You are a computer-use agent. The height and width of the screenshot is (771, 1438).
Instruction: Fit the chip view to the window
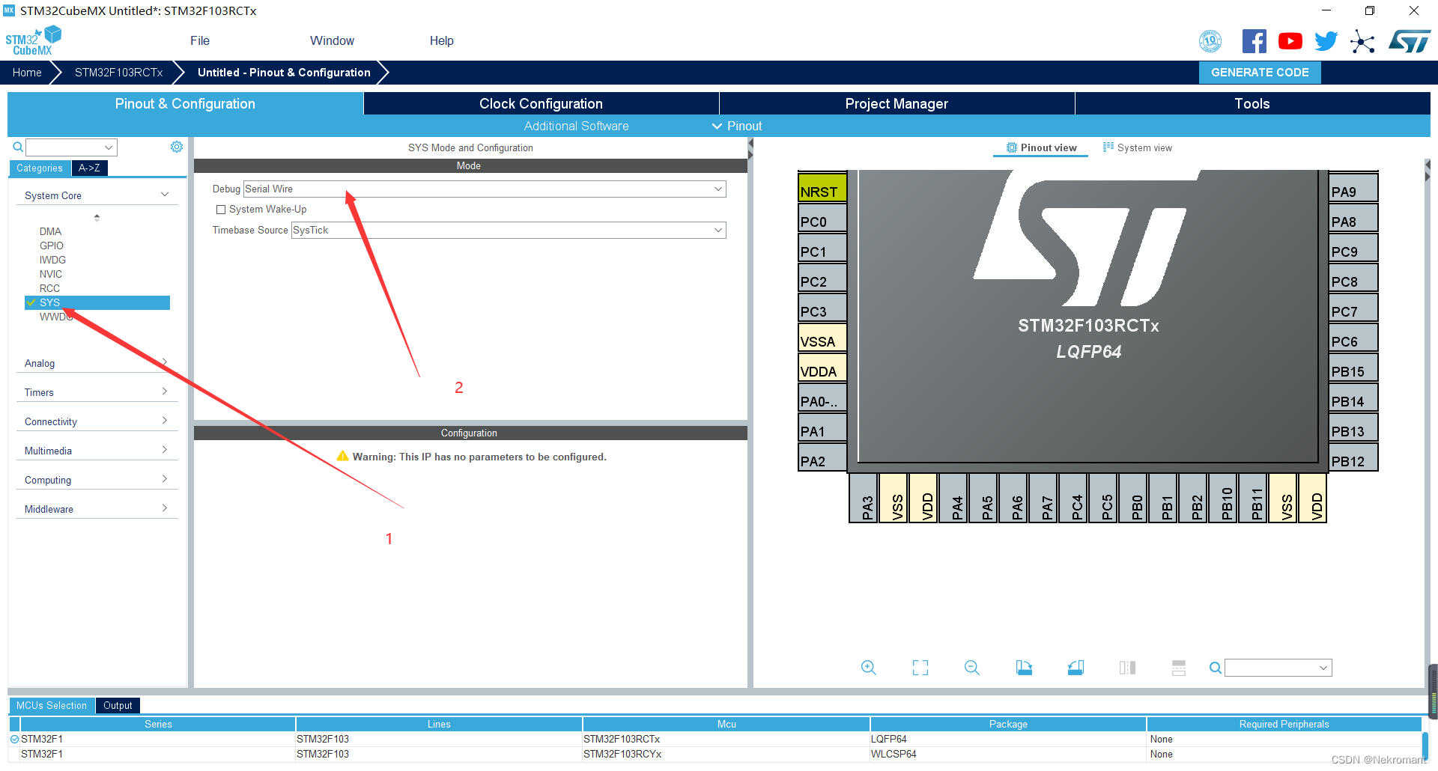(920, 668)
